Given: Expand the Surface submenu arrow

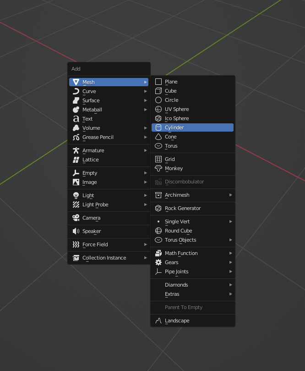Looking at the screenshot, I should (x=146, y=100).
